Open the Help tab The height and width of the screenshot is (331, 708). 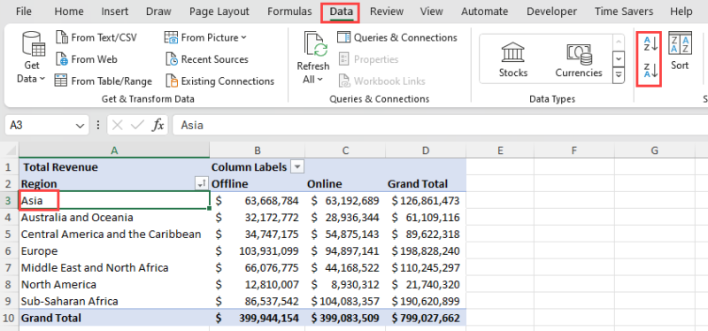point(681,12)
